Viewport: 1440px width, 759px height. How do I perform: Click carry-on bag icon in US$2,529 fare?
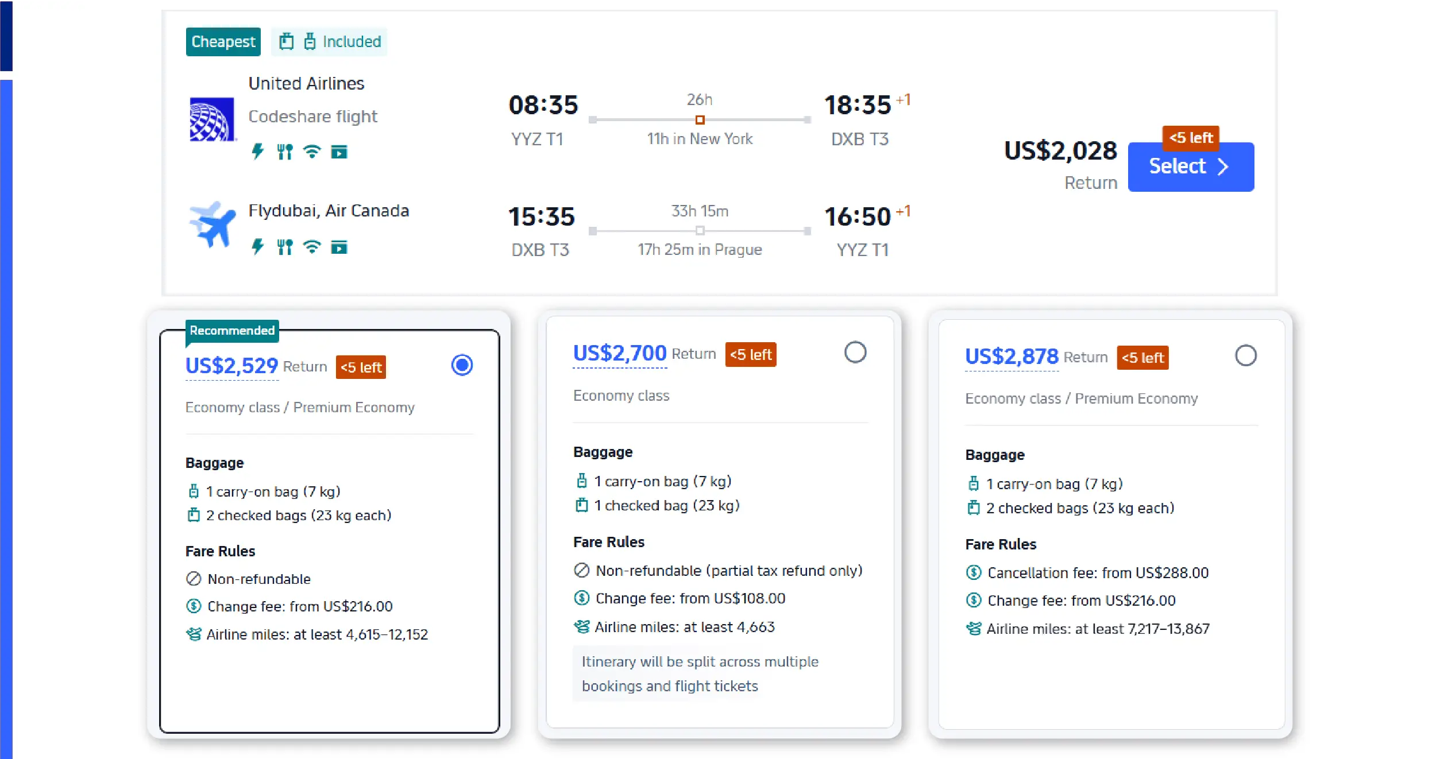[194, 491]
